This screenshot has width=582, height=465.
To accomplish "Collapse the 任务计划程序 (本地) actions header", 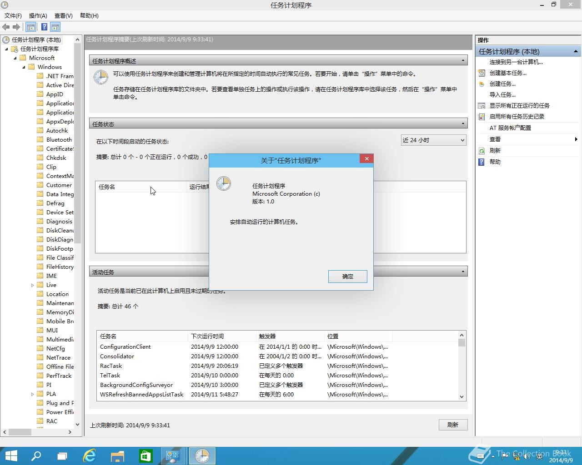I will pyautogui.click(x=576, y=51).
